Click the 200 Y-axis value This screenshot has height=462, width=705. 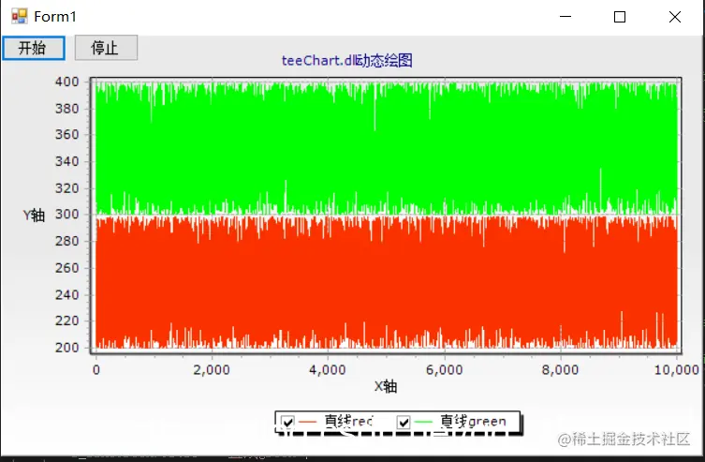(67, 348)
